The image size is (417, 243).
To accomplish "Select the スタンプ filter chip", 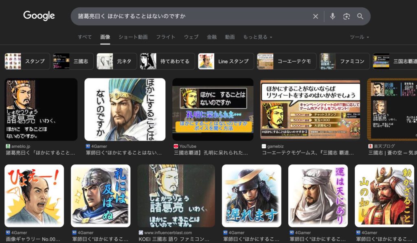I will coord(27,61).
